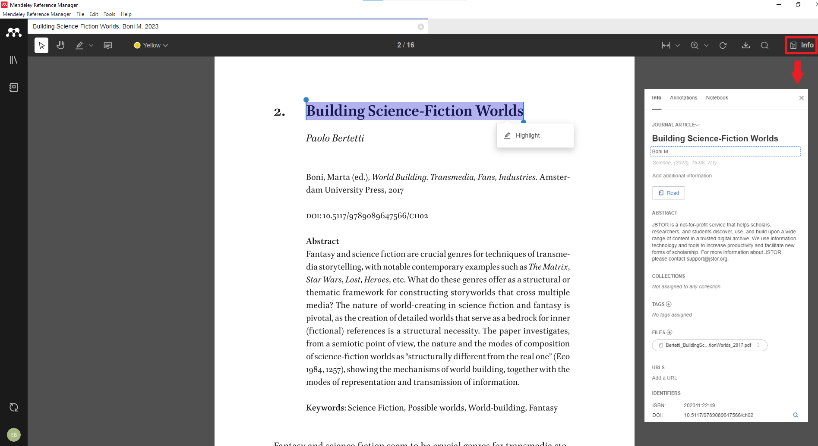Rotate the PDF page
Screen dimensions: 818x446
723,45
